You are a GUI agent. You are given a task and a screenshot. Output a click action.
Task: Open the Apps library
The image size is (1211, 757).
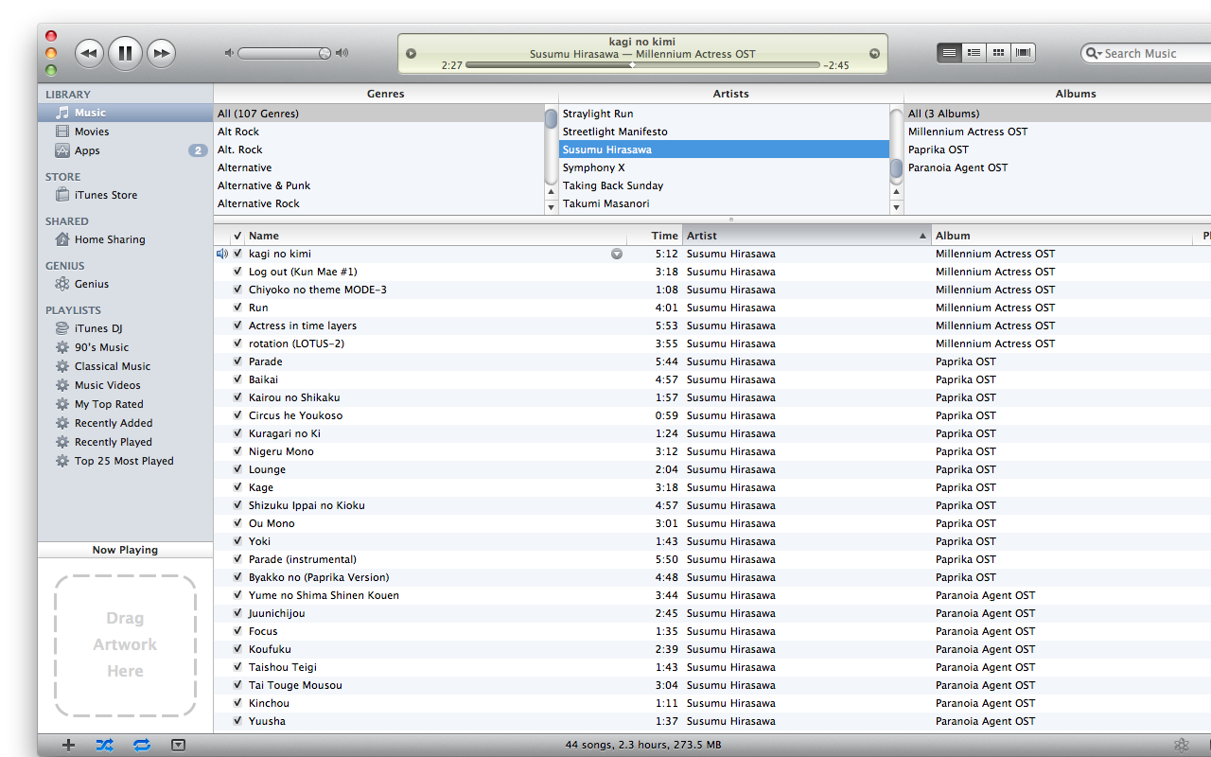(x=125, y=150)
